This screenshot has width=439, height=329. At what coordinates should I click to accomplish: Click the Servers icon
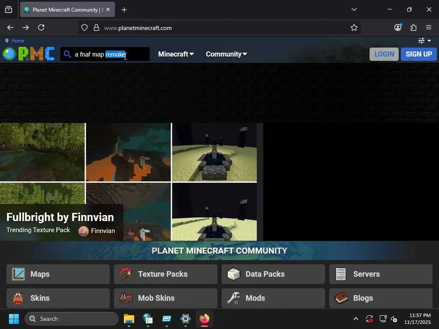pos(341,274)
